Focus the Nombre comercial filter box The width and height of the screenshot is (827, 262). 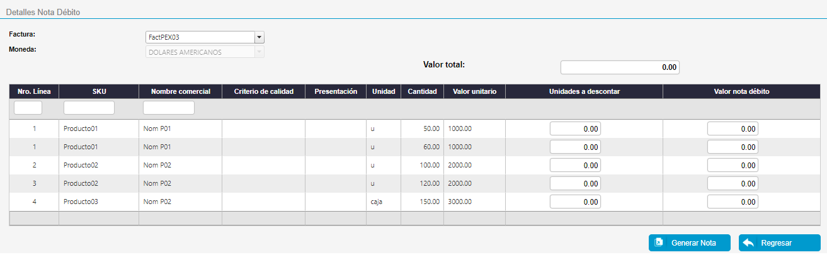click(168, 108)
